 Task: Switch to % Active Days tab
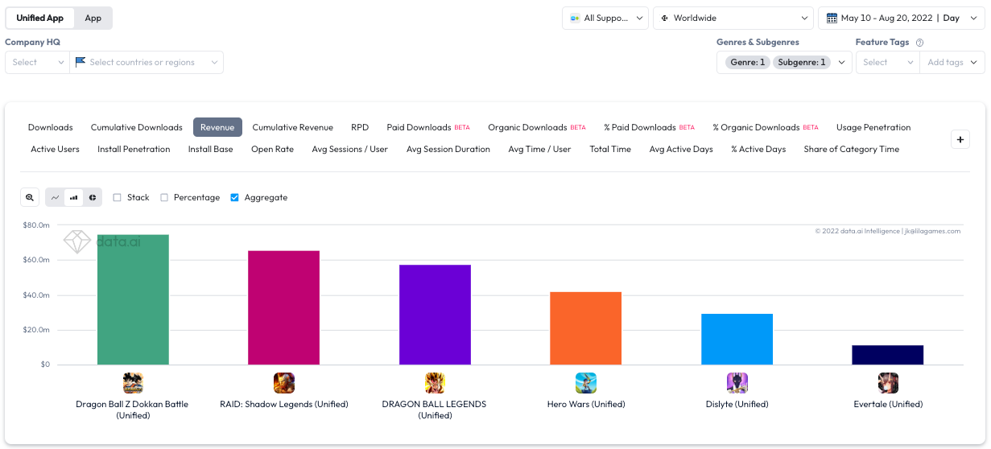tap(758, 149)
